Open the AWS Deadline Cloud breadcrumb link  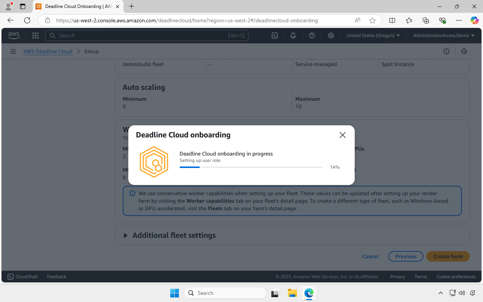pyautogui.click(x=48, y=51)
